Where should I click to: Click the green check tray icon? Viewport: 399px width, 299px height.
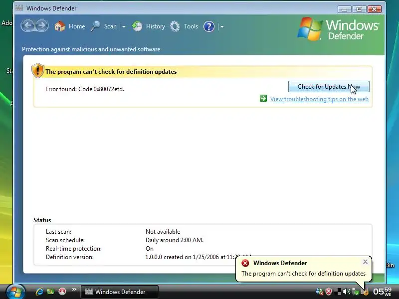click(x=356, y=292)
